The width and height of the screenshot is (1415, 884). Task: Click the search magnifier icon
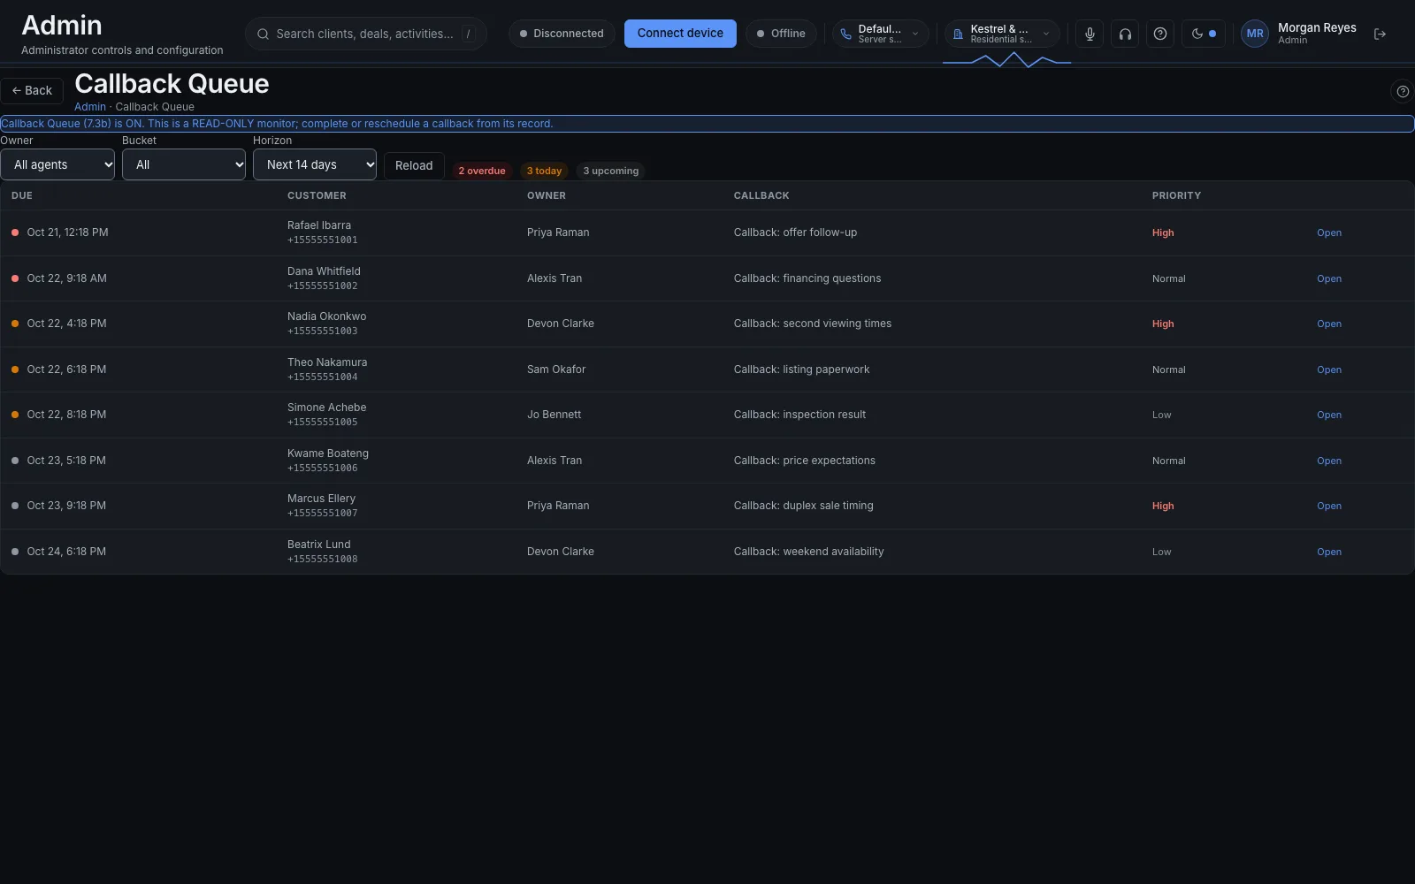click(x=263, y=34)
